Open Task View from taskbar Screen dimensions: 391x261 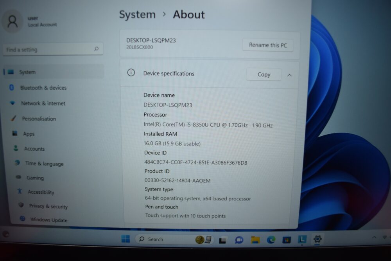pos(222,240)
